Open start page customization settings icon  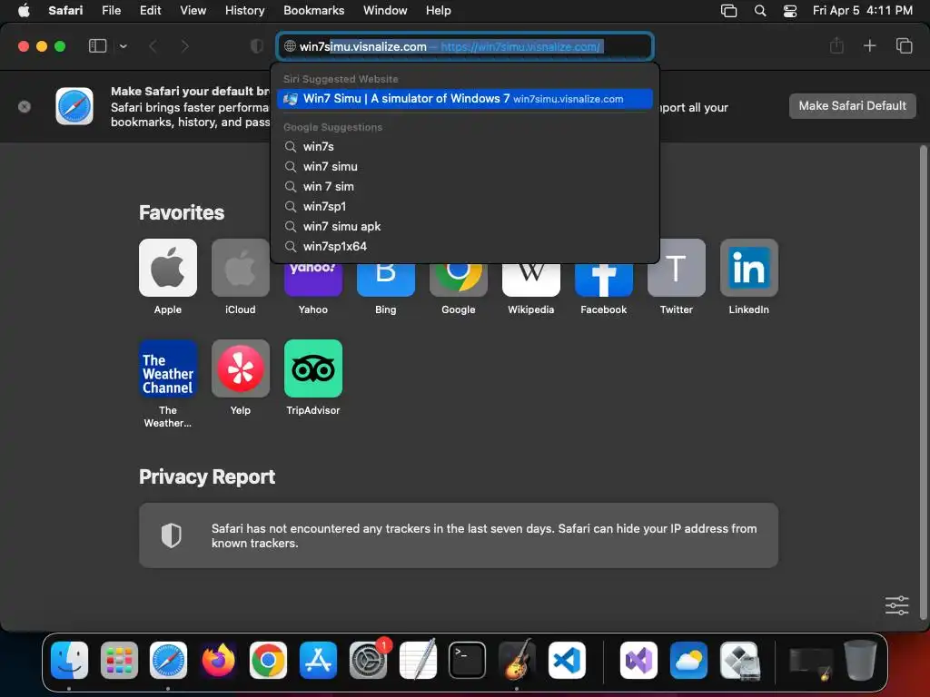896,605
